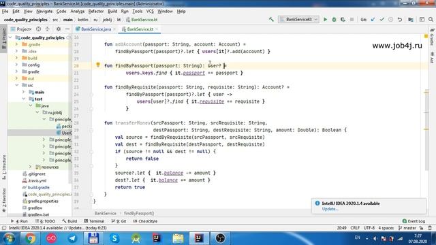Open the Analyze menu

77,12
